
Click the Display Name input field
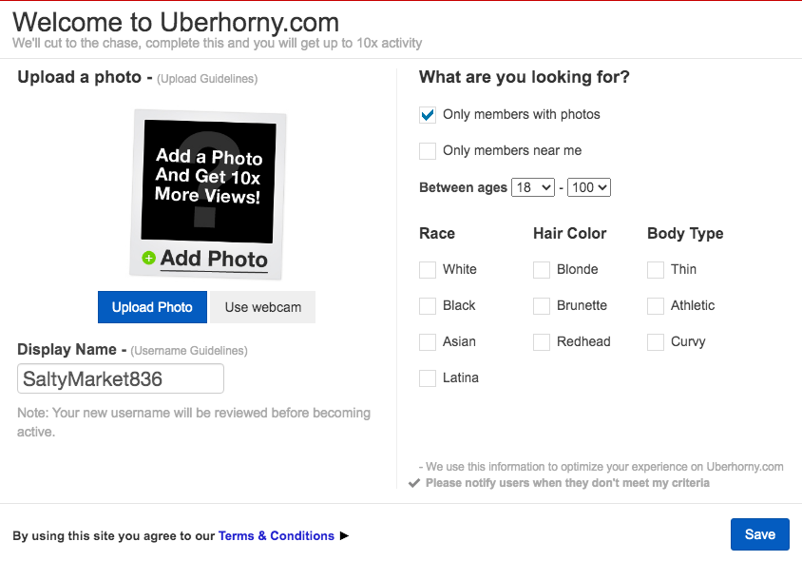121,378
